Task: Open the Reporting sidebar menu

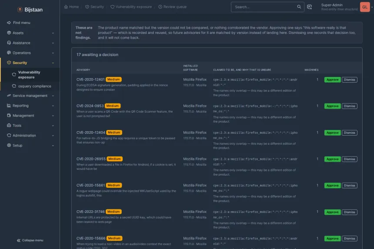Action: point(30,106)
